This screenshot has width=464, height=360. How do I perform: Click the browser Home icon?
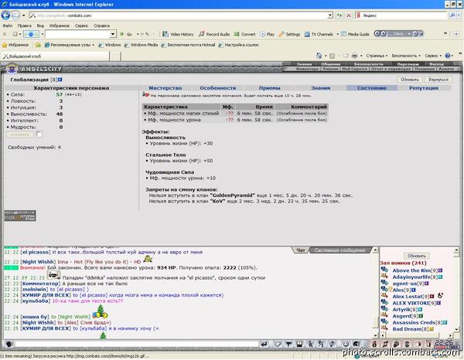pyautogui.click(x=319, y=56)
